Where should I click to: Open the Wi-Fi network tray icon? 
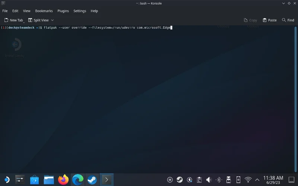click(248, 180)
